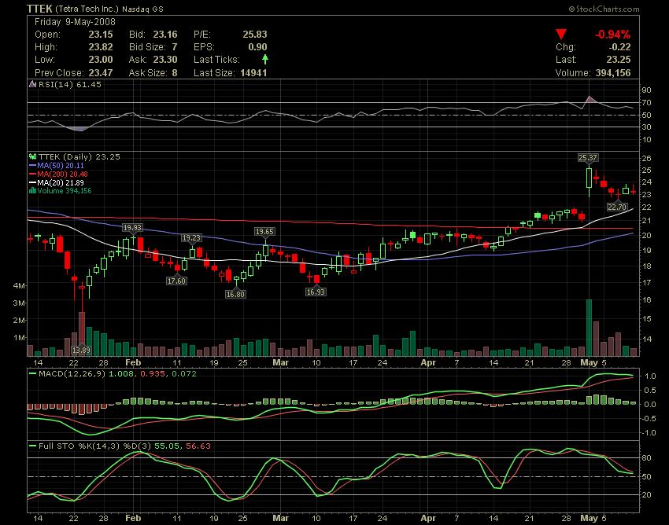Click the 26 price axis label
The image size is (669, 525).
[x=647, y=159]
